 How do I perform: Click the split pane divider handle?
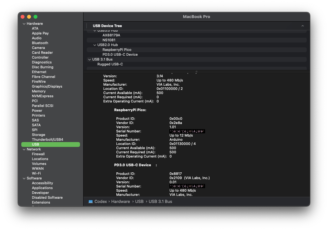point(196,72)
